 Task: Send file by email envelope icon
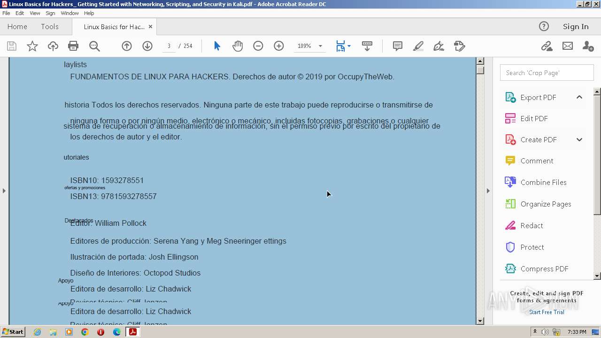coord(568,46)
